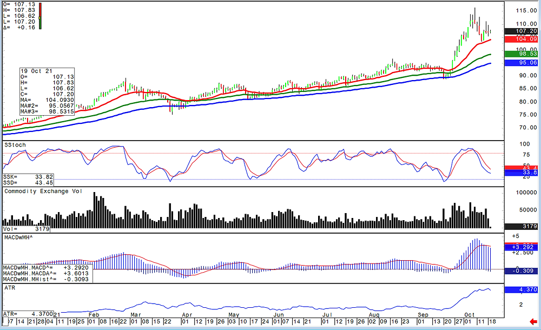This screenshot has height=330, width=541.
Task: Click the 'Commodity Exchange Vol' panel label
Action: (x=43, y=191)
